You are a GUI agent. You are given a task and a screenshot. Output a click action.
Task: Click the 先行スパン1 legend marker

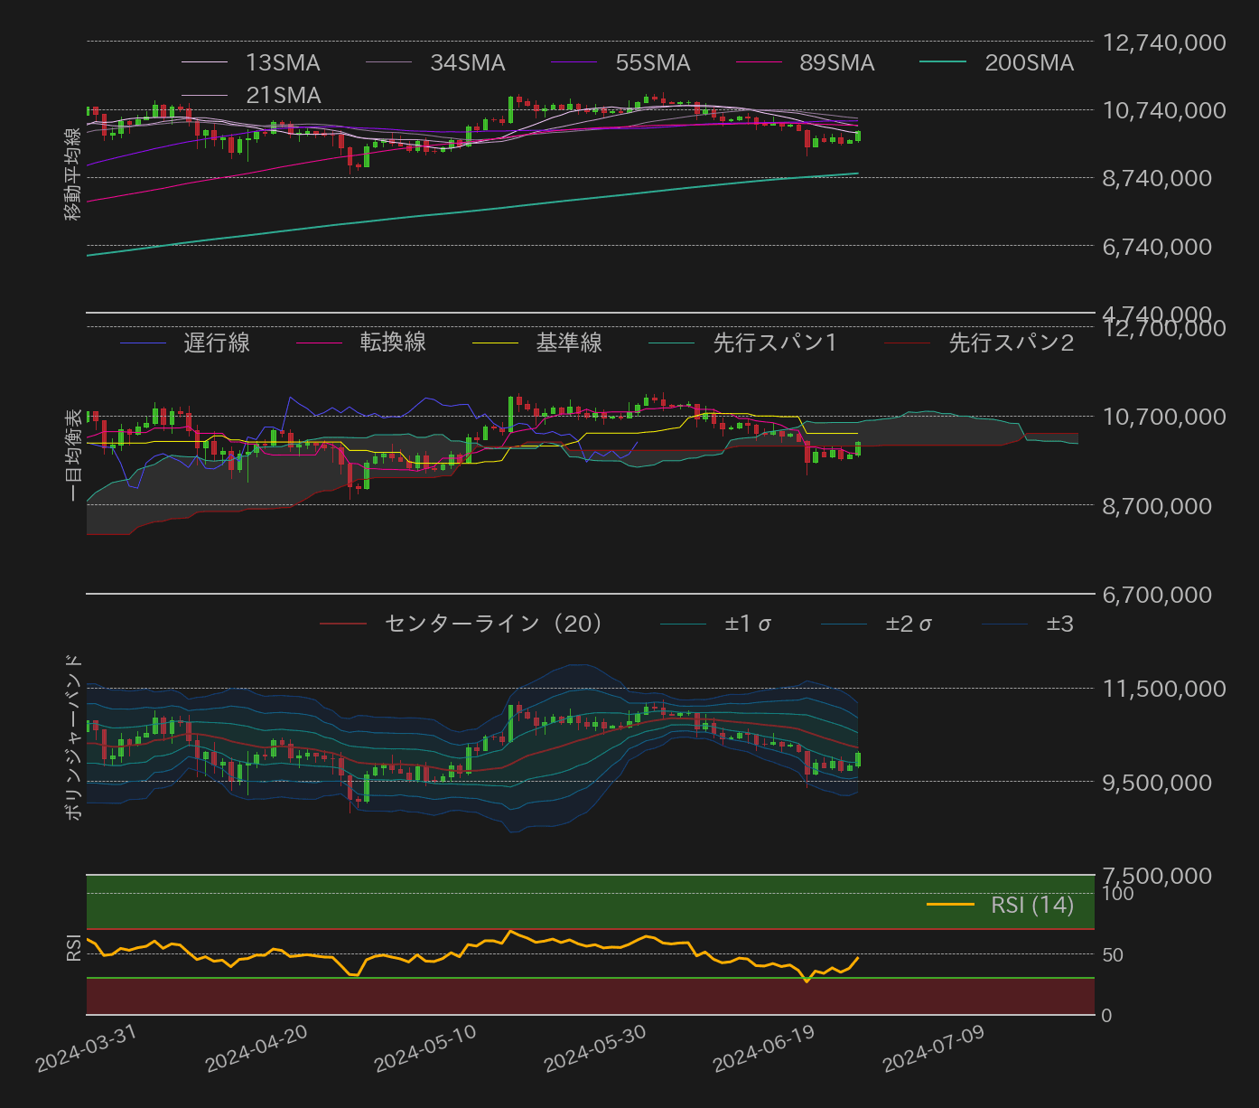tap(673, 343)
